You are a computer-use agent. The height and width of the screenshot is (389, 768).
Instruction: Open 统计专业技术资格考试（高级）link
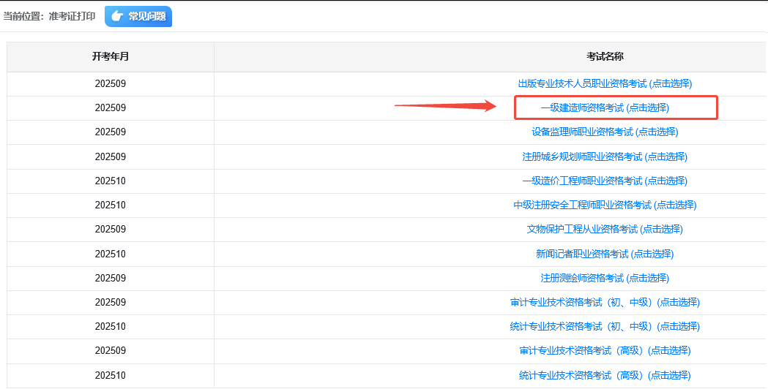pos(605,375)
